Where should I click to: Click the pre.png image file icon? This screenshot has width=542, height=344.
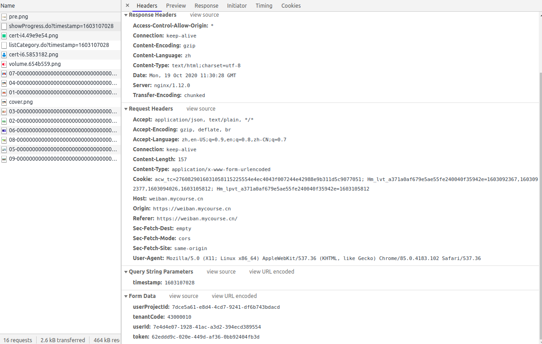tap(4, 16)
